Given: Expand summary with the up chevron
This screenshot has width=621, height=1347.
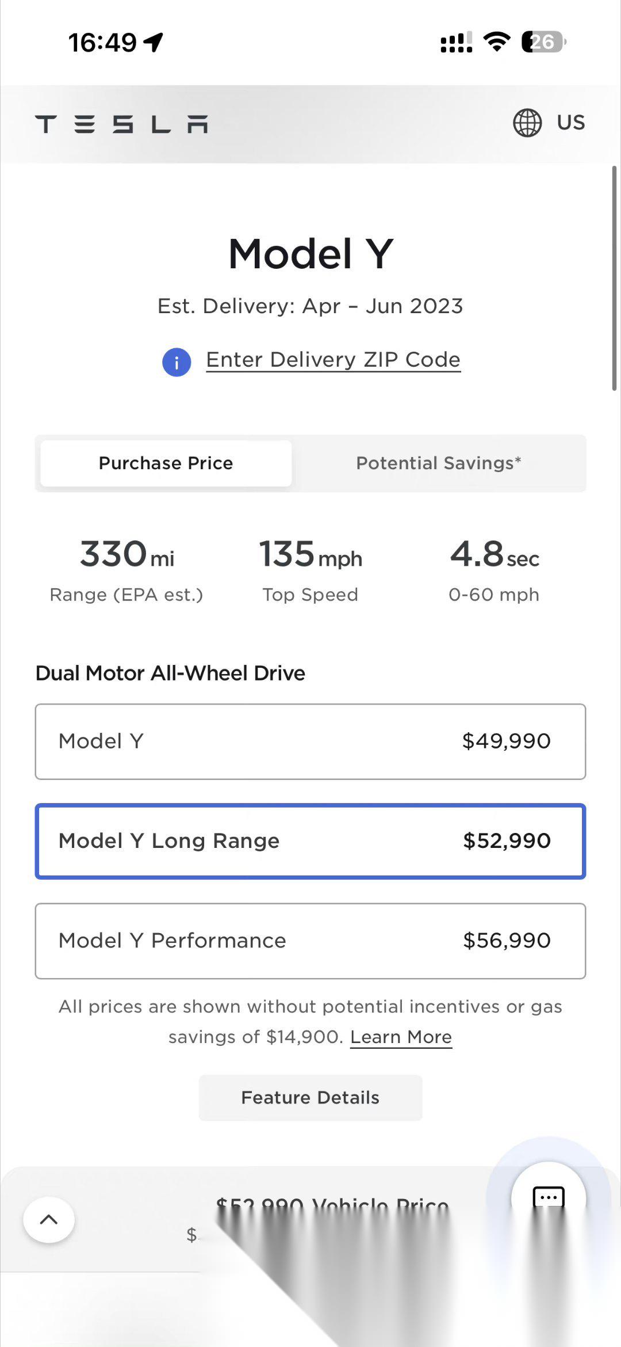Looking at the screenshot, I should [49, 1219].
